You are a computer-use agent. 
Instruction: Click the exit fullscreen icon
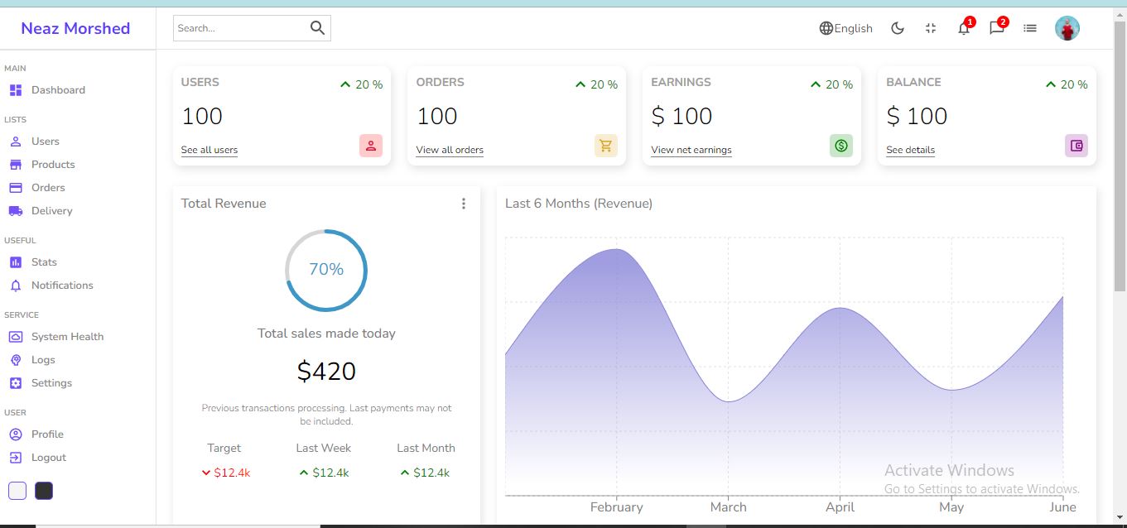931,28
